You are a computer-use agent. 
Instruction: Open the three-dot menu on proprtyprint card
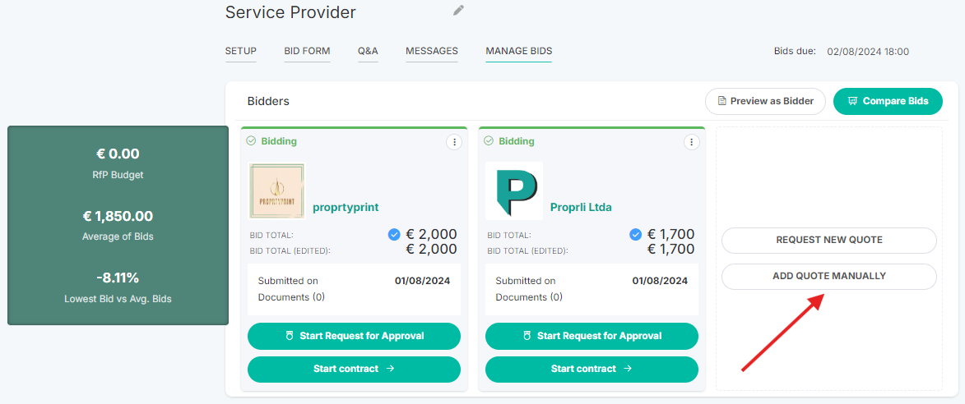point(454,142)
